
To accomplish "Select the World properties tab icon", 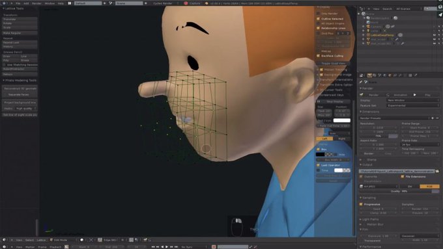I will tap(385, 75).
